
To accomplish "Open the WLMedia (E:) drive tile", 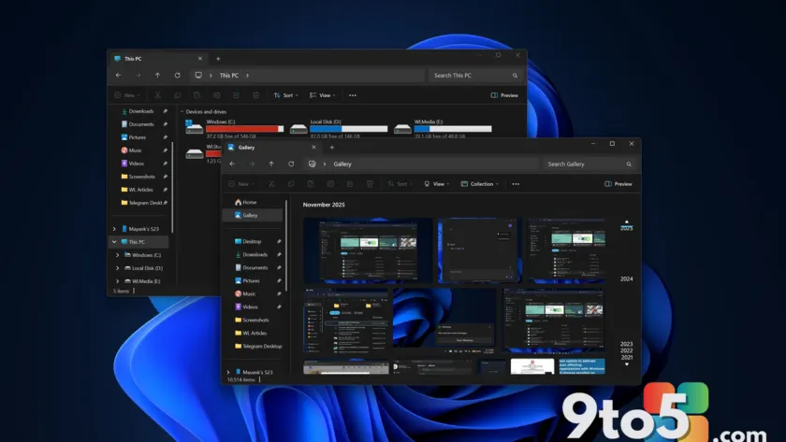I will pyautogui.click(x=443, y=129).
